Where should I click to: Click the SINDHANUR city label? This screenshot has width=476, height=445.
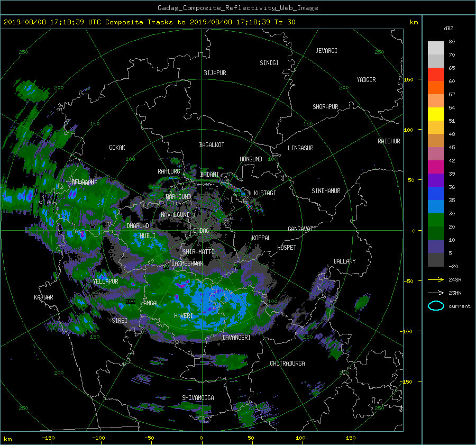point(326,191)
